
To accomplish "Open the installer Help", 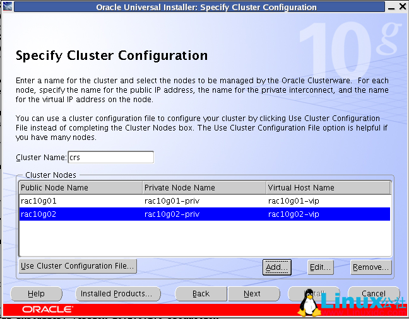I will [36, 294].
